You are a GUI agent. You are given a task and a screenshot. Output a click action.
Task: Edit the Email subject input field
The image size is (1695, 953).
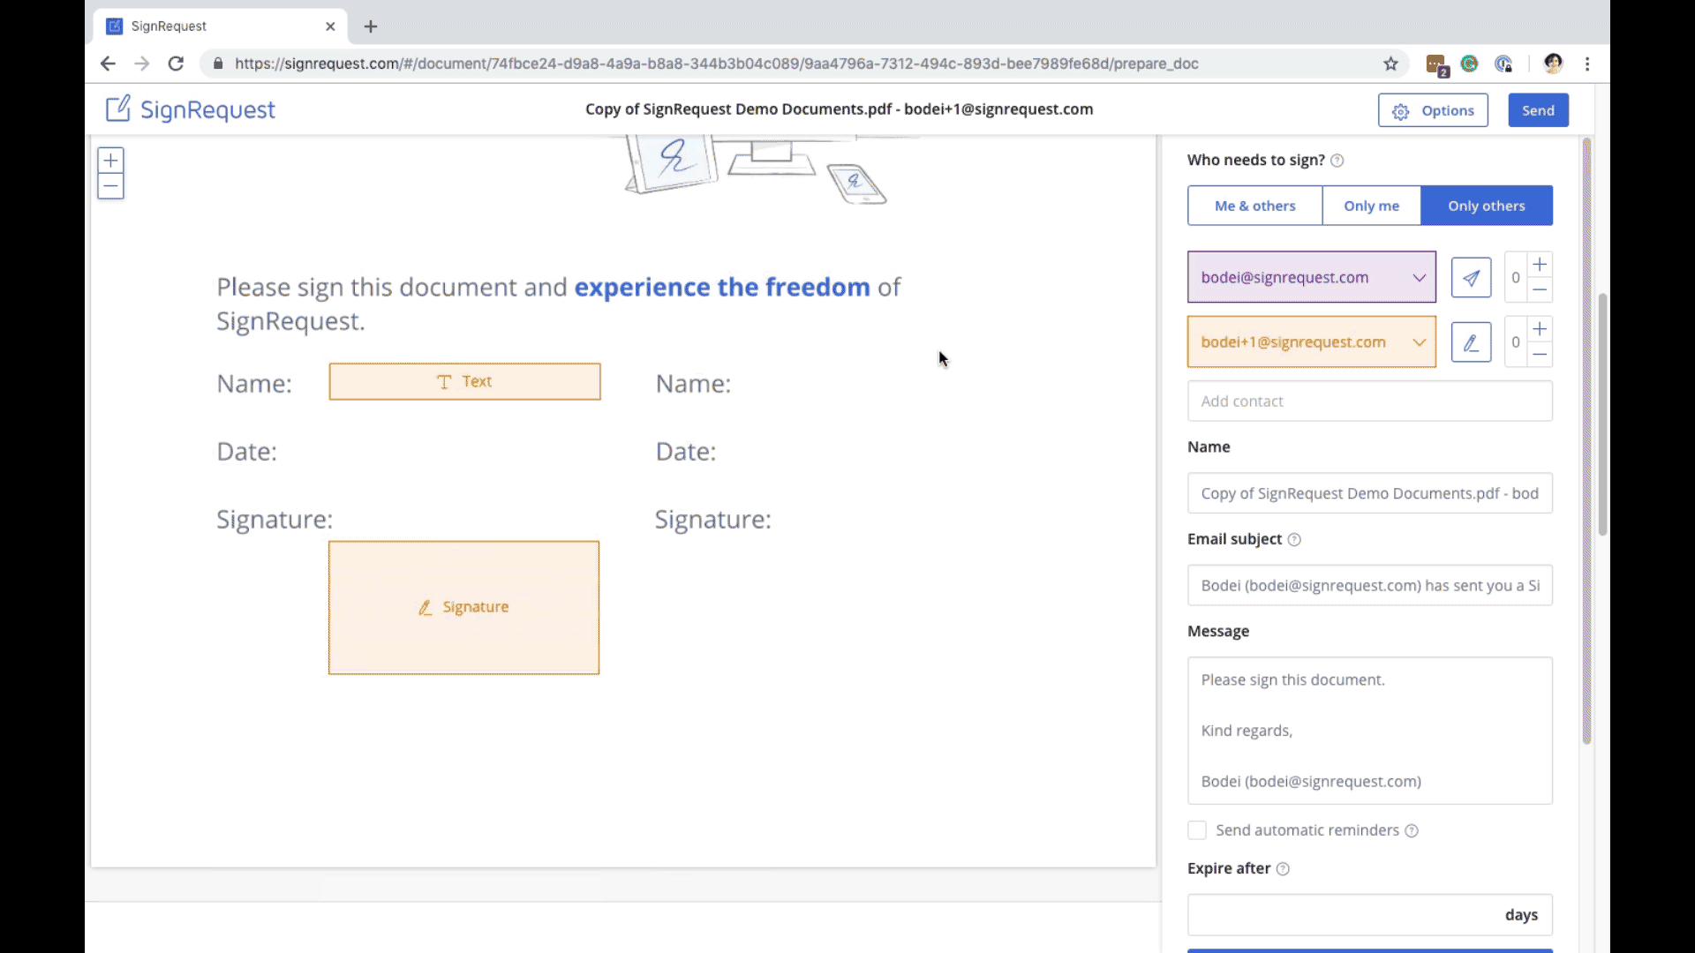pos(1369,586)
